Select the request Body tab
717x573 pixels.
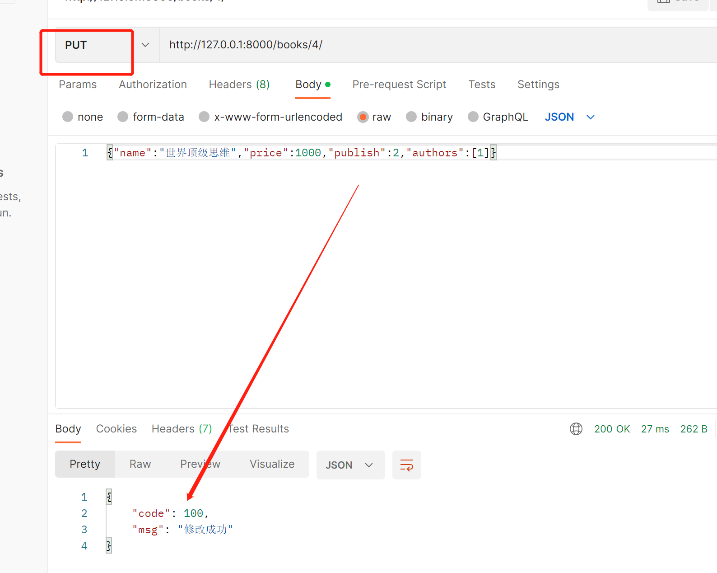pos(313,85)
